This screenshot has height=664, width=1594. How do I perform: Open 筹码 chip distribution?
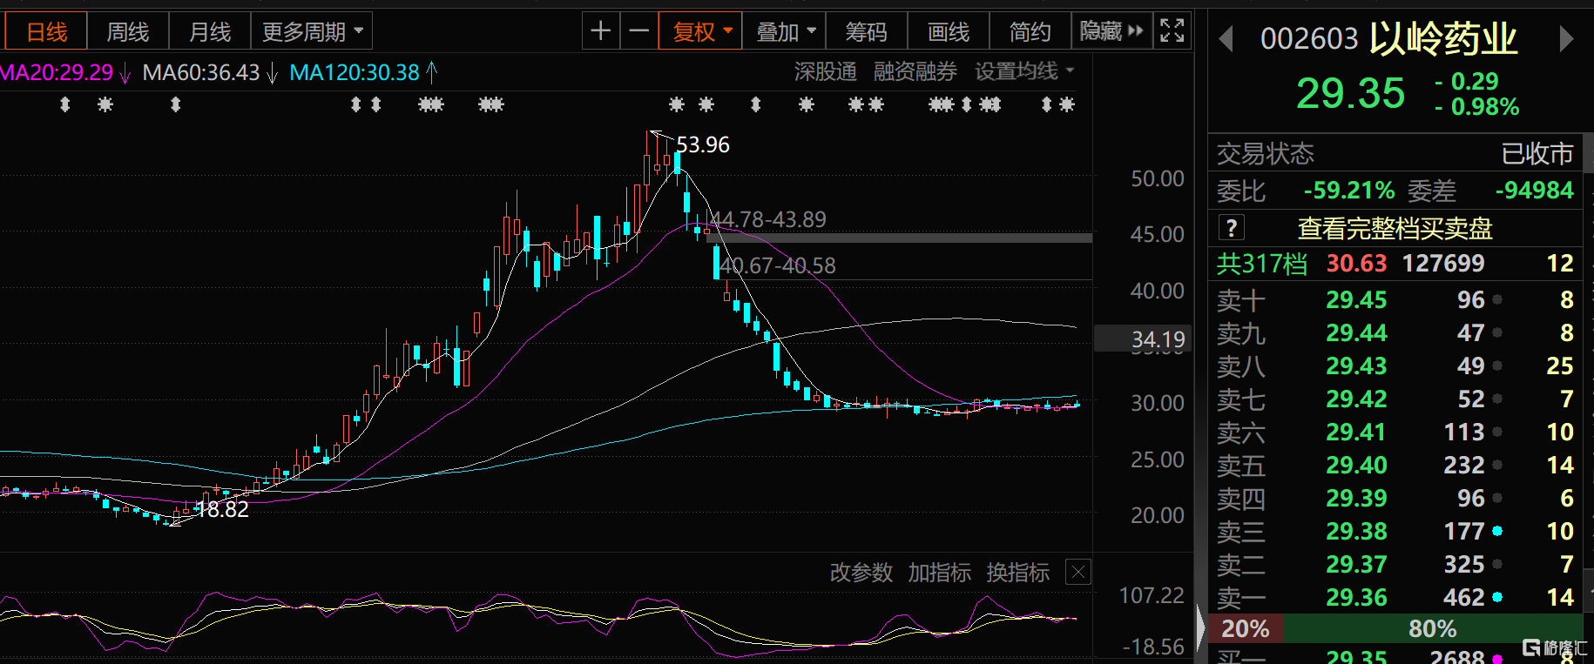click(x=866, y=31)
